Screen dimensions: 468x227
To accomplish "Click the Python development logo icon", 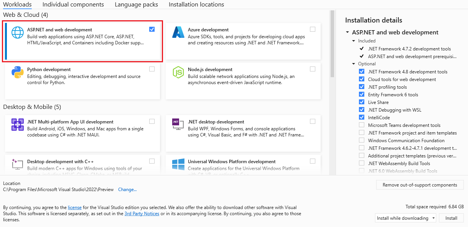I will coord(18,72).
